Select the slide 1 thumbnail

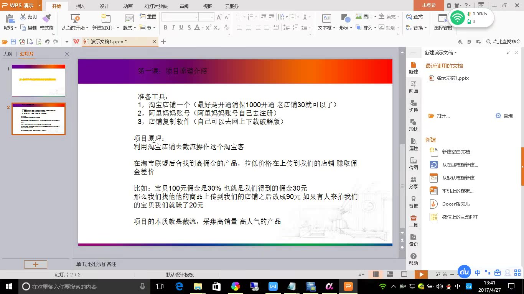tap(38, 80)
